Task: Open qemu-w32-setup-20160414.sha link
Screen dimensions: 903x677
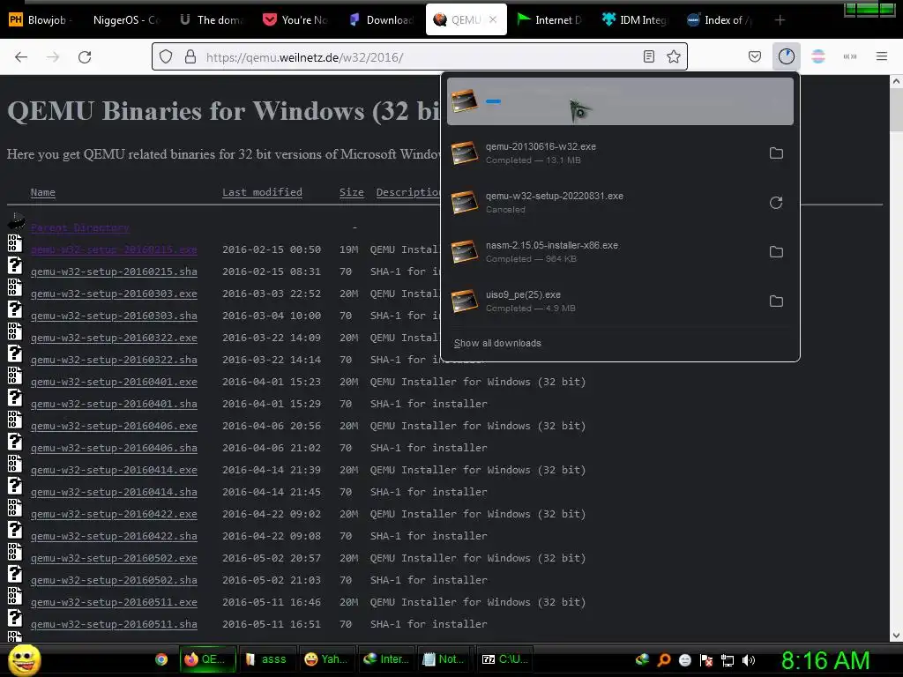Action: tap(114, 492)
